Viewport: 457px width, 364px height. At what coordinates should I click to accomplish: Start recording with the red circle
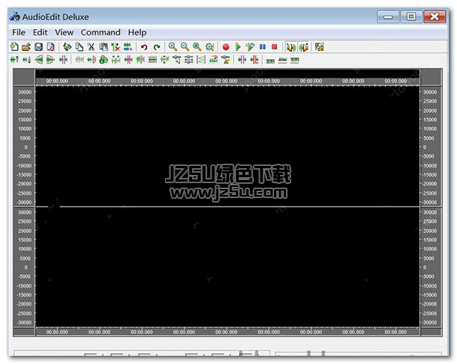pos(226,46)
